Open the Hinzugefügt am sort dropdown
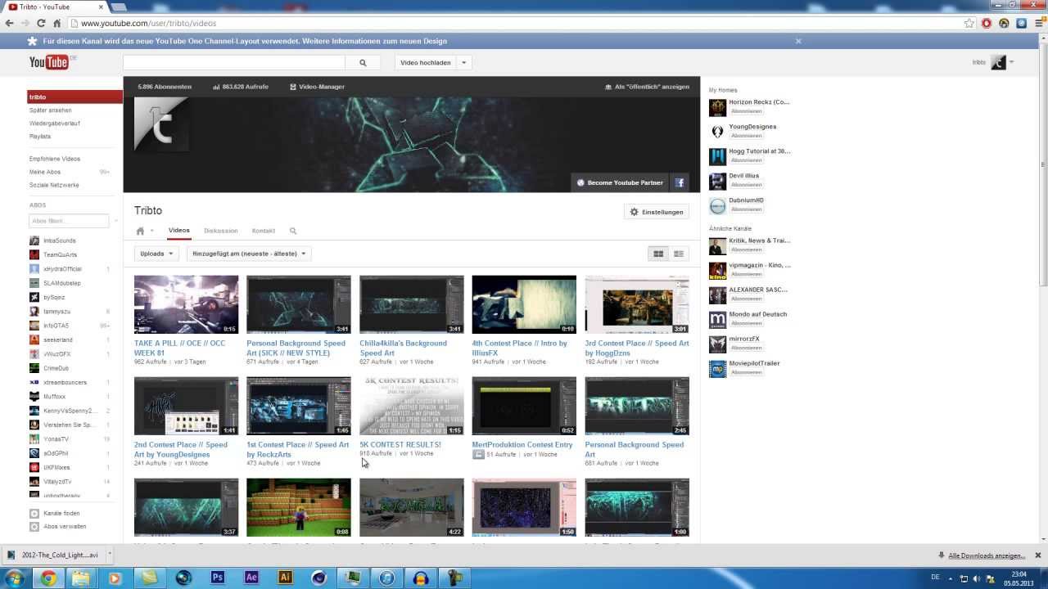This screenshot has height=589, width=1048. pos(249,254)
